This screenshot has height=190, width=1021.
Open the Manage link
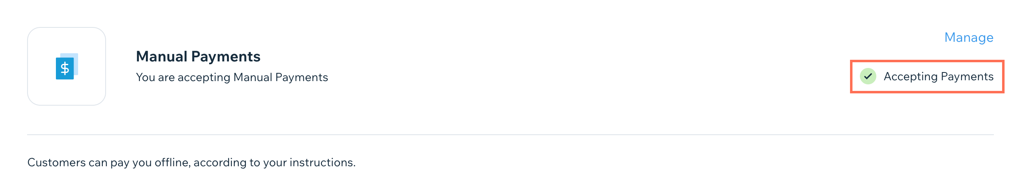(x=969, y=37)
